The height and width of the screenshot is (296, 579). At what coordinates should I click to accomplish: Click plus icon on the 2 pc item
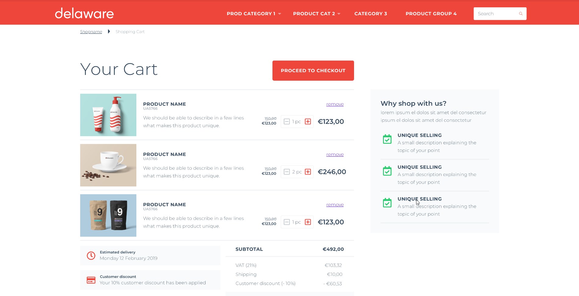pyautogui.click(x=308, y=172)
